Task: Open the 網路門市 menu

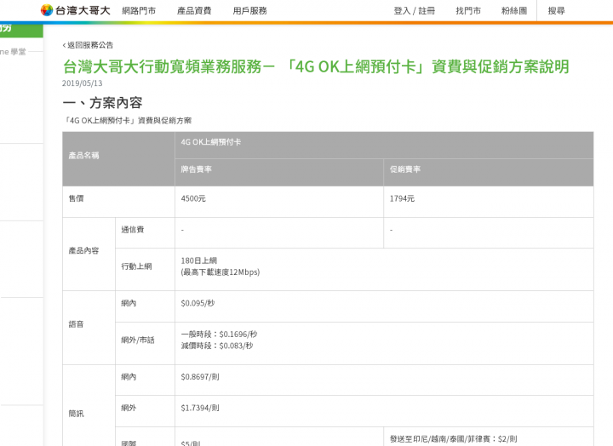Action: pos(139,10)
